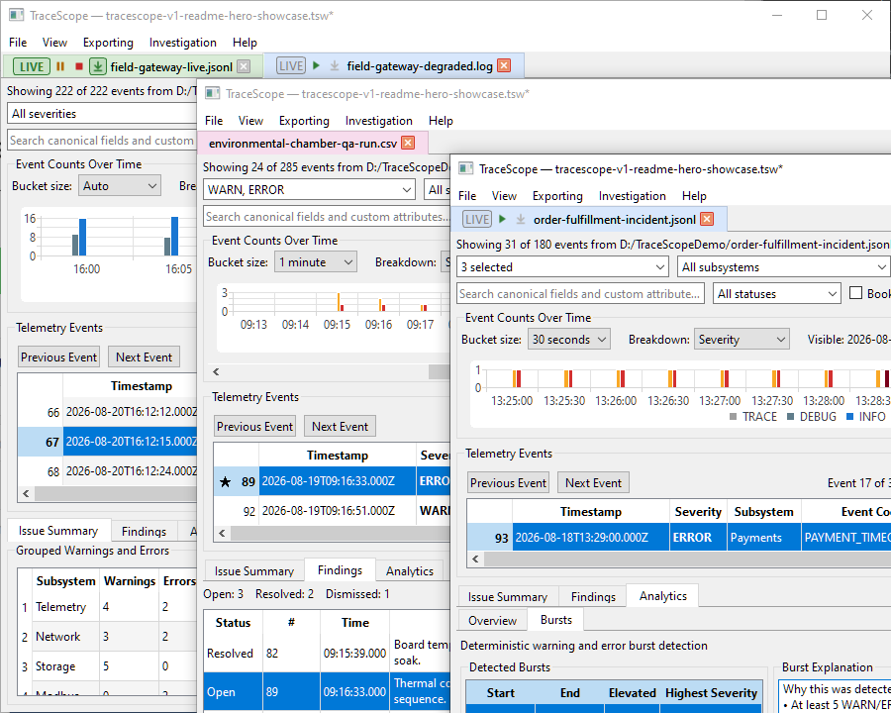The image size is (891, 713).
Task: Open All subsystems dropdown
Action: tap(784, 266)
